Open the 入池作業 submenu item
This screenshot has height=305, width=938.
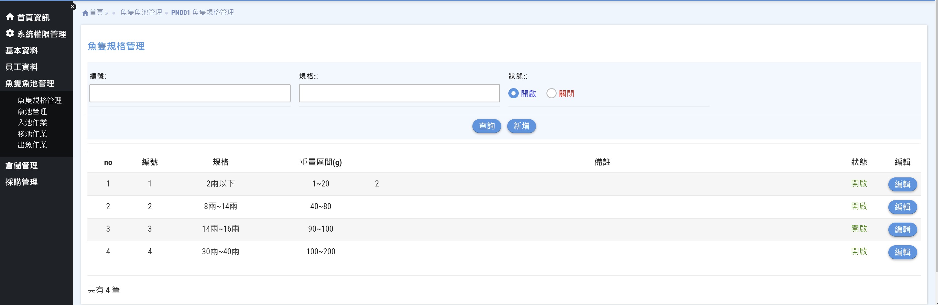[x=32, y=122]
